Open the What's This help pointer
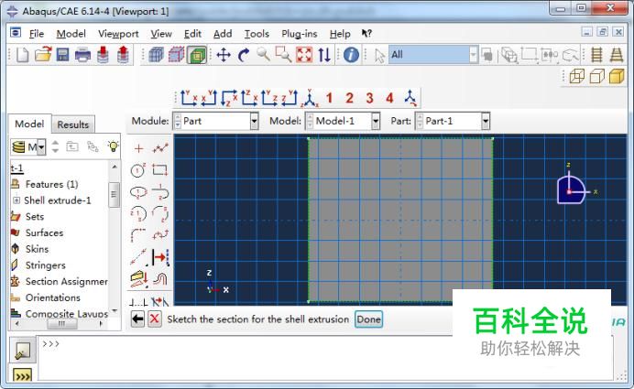This screenshot has height=389, width=634. 366,34
